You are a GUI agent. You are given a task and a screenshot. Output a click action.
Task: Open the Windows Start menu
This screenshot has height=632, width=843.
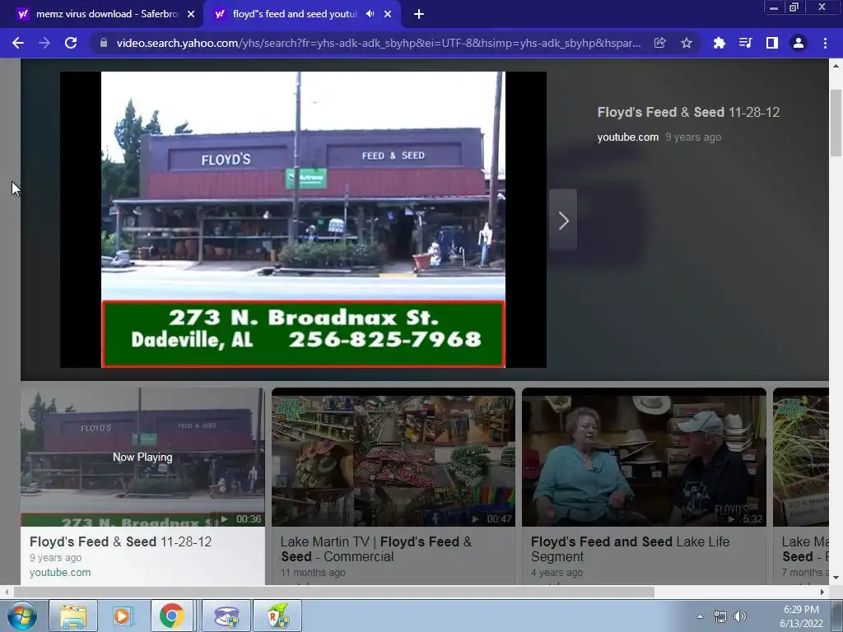coord(22,616)
